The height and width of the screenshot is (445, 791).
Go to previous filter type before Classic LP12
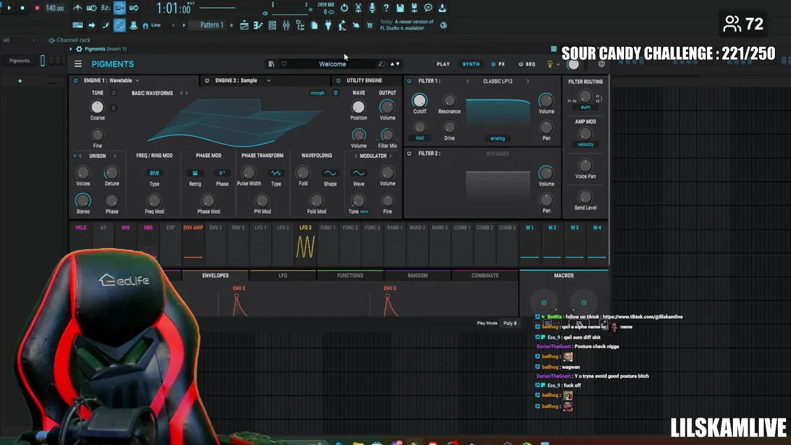coord(467,81)
